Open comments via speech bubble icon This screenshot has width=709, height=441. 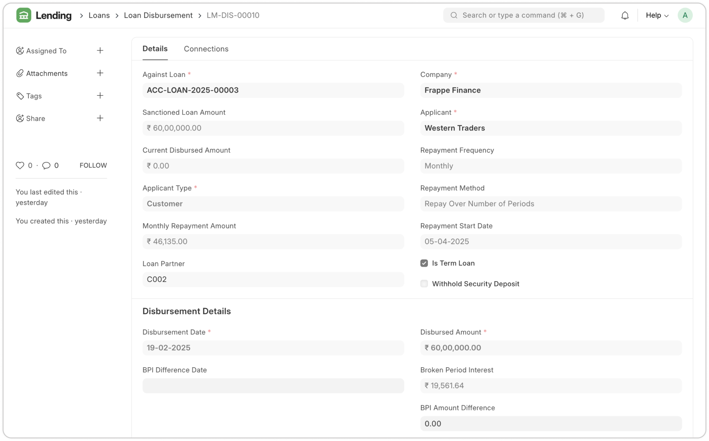(46, 166)
